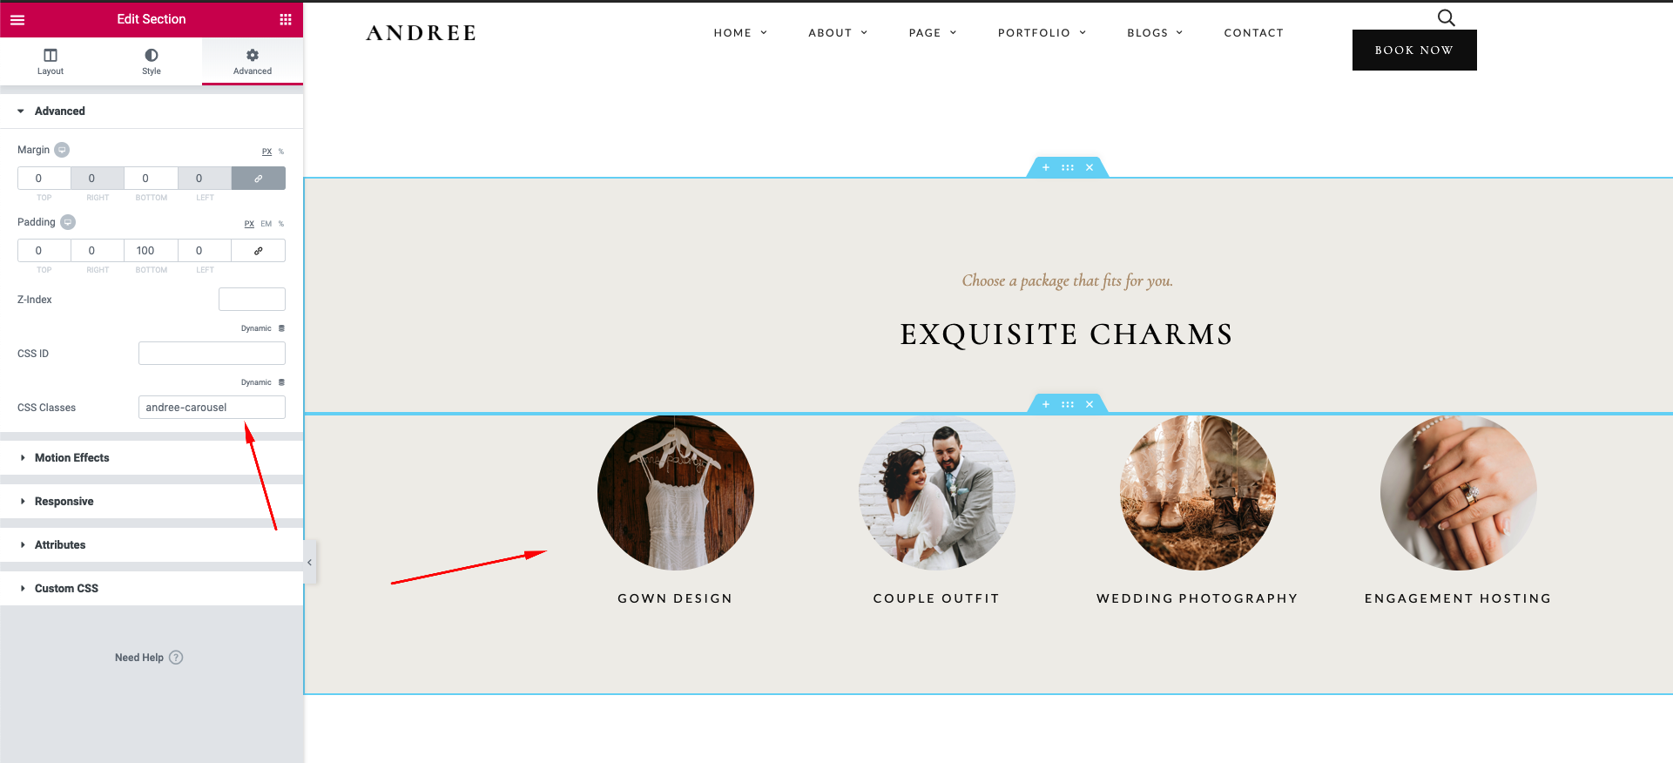
Task: Click the Margin responsive device icon
Action: pyautogui.click(x=62, y=150)
